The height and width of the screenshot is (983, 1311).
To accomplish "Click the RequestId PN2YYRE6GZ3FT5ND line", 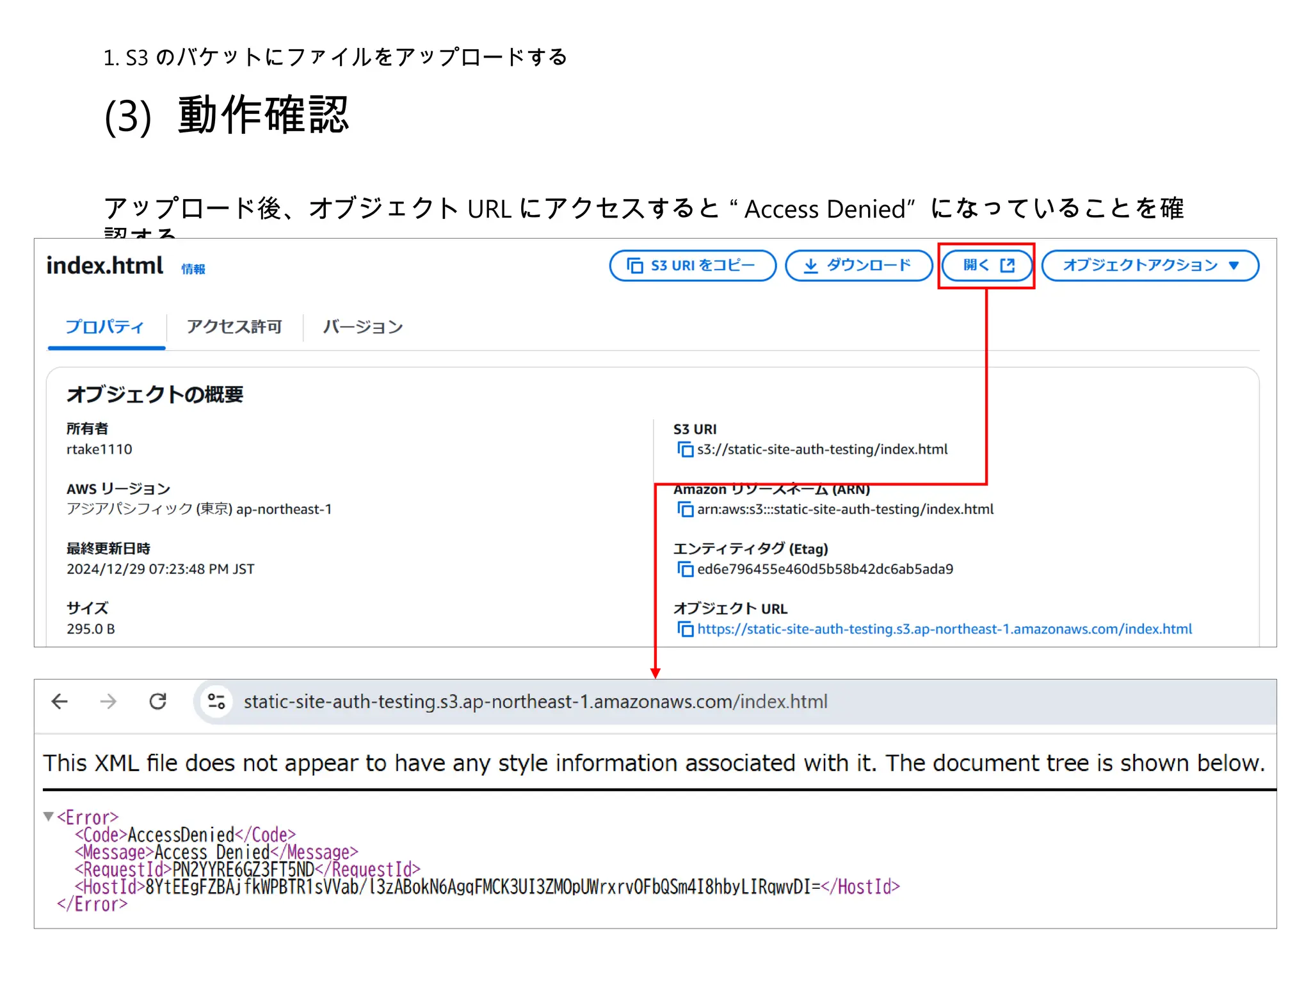I will 248,870.
